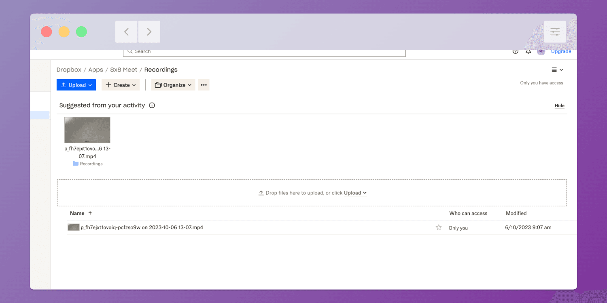Navigate to the Dropbox breadcrumb

pyautogui.click(x=69, y=70)
